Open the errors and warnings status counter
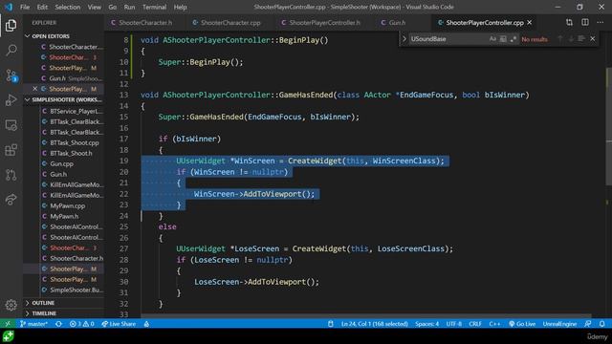The width and height of the screenshot is (612, 344). tap(81, 324)
